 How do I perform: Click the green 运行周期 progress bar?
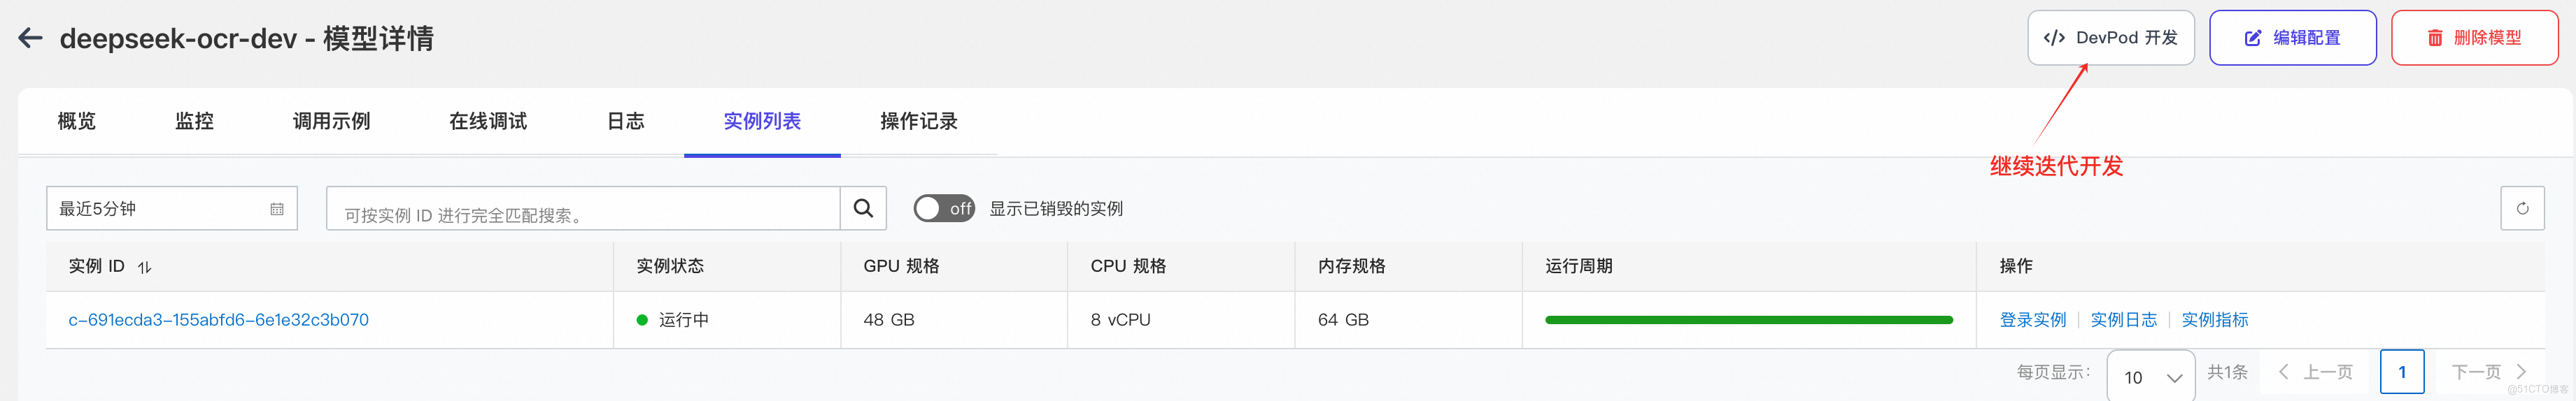tap(1748, 320)
